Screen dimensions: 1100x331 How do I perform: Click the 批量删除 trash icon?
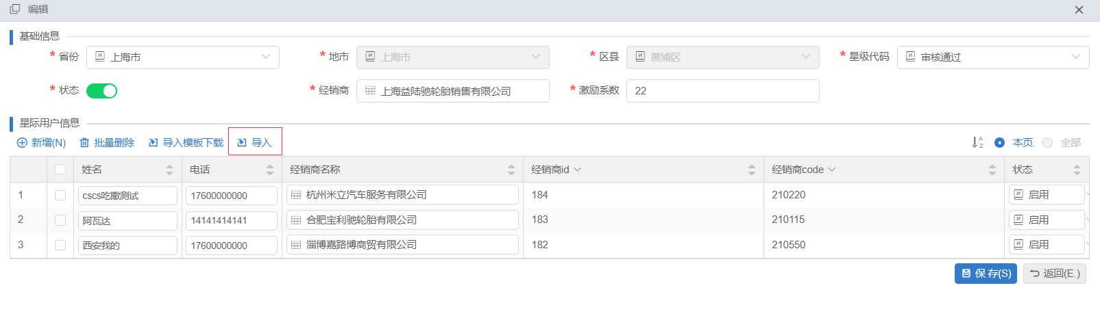(x=84, y=143)
